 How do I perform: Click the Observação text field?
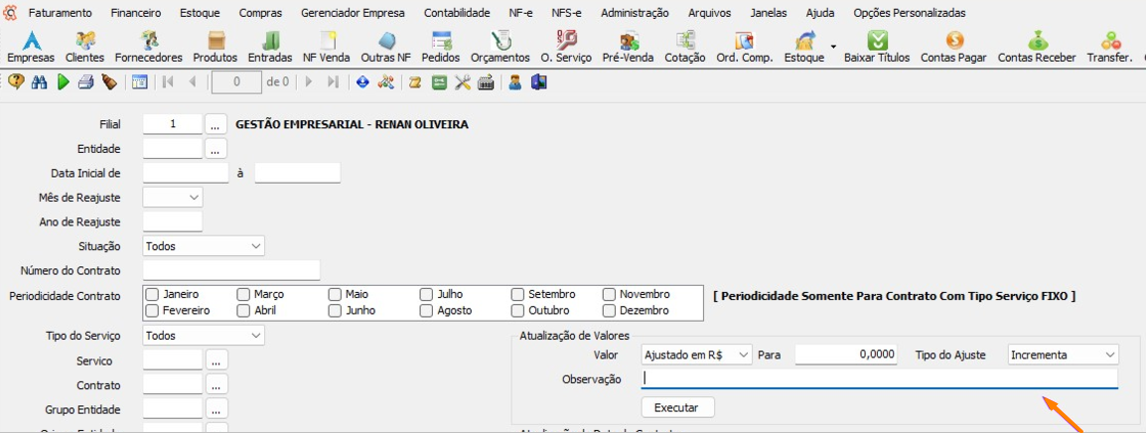pos(879,379)
